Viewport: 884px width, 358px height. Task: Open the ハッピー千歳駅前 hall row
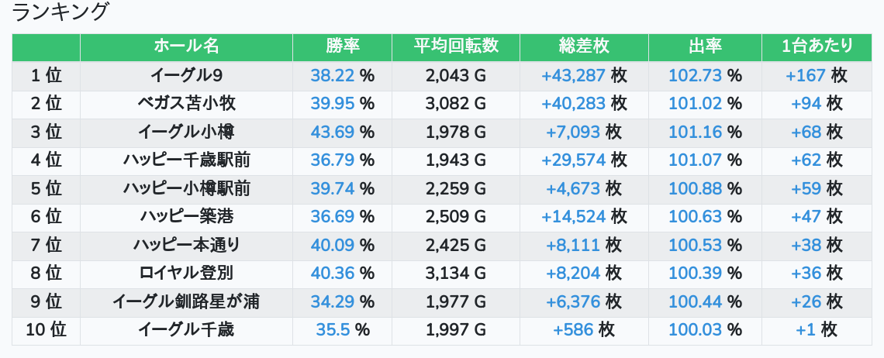(x=186, y=160)
